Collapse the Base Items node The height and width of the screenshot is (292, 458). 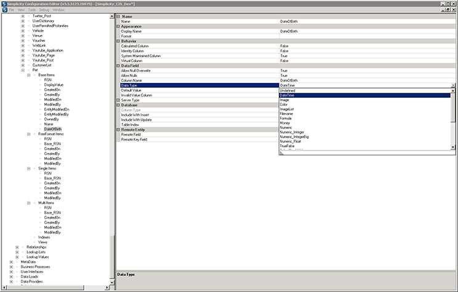click(28, 75)
